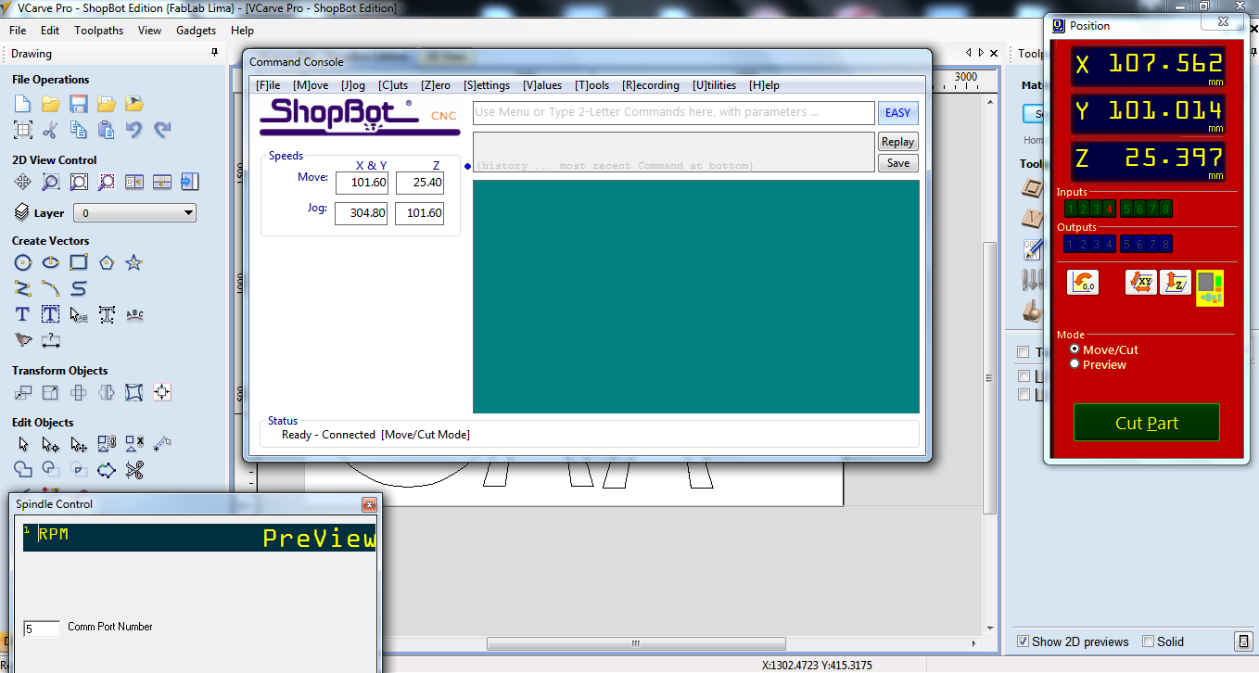1259x673 pixels.
Task: Select the Draw Ellipse tool
Action: pyautogui.click(x=51, y=263)
